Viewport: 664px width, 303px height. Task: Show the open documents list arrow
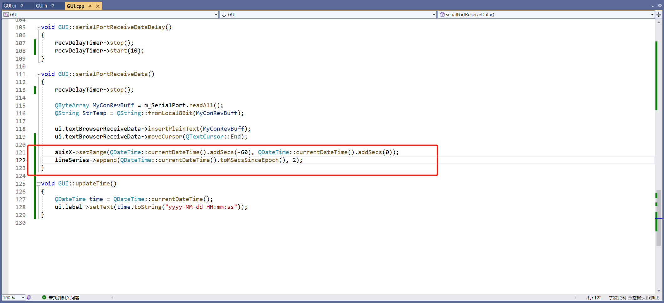[653, 6]
